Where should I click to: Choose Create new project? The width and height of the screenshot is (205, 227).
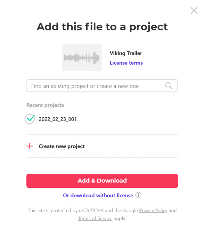(x=61, y=146)
